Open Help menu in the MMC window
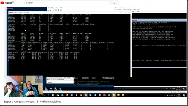 [x=61, y=8]
